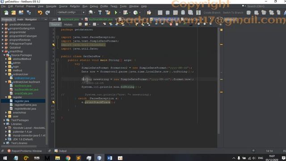
Task: Switch to the buySnackModel.java editor tab
Action: coord(101,19)
